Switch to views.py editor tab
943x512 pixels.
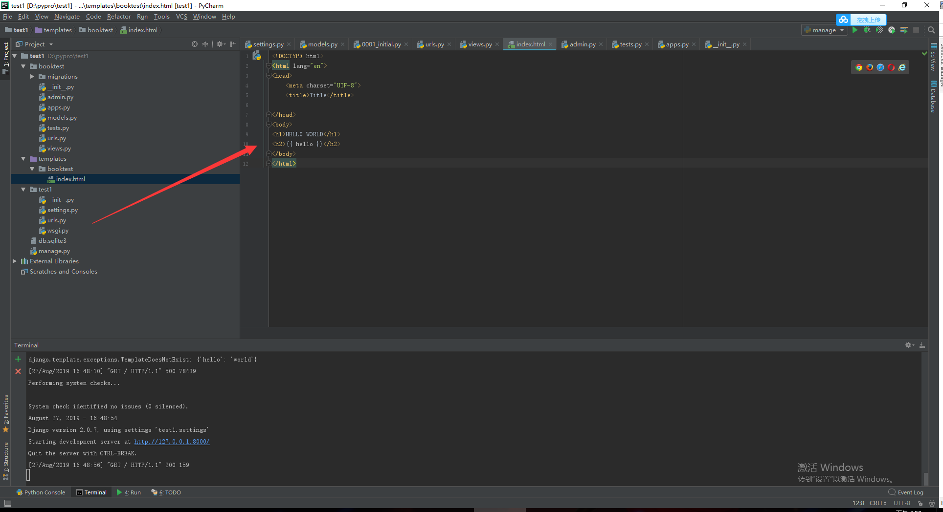(x=480, y=44)
